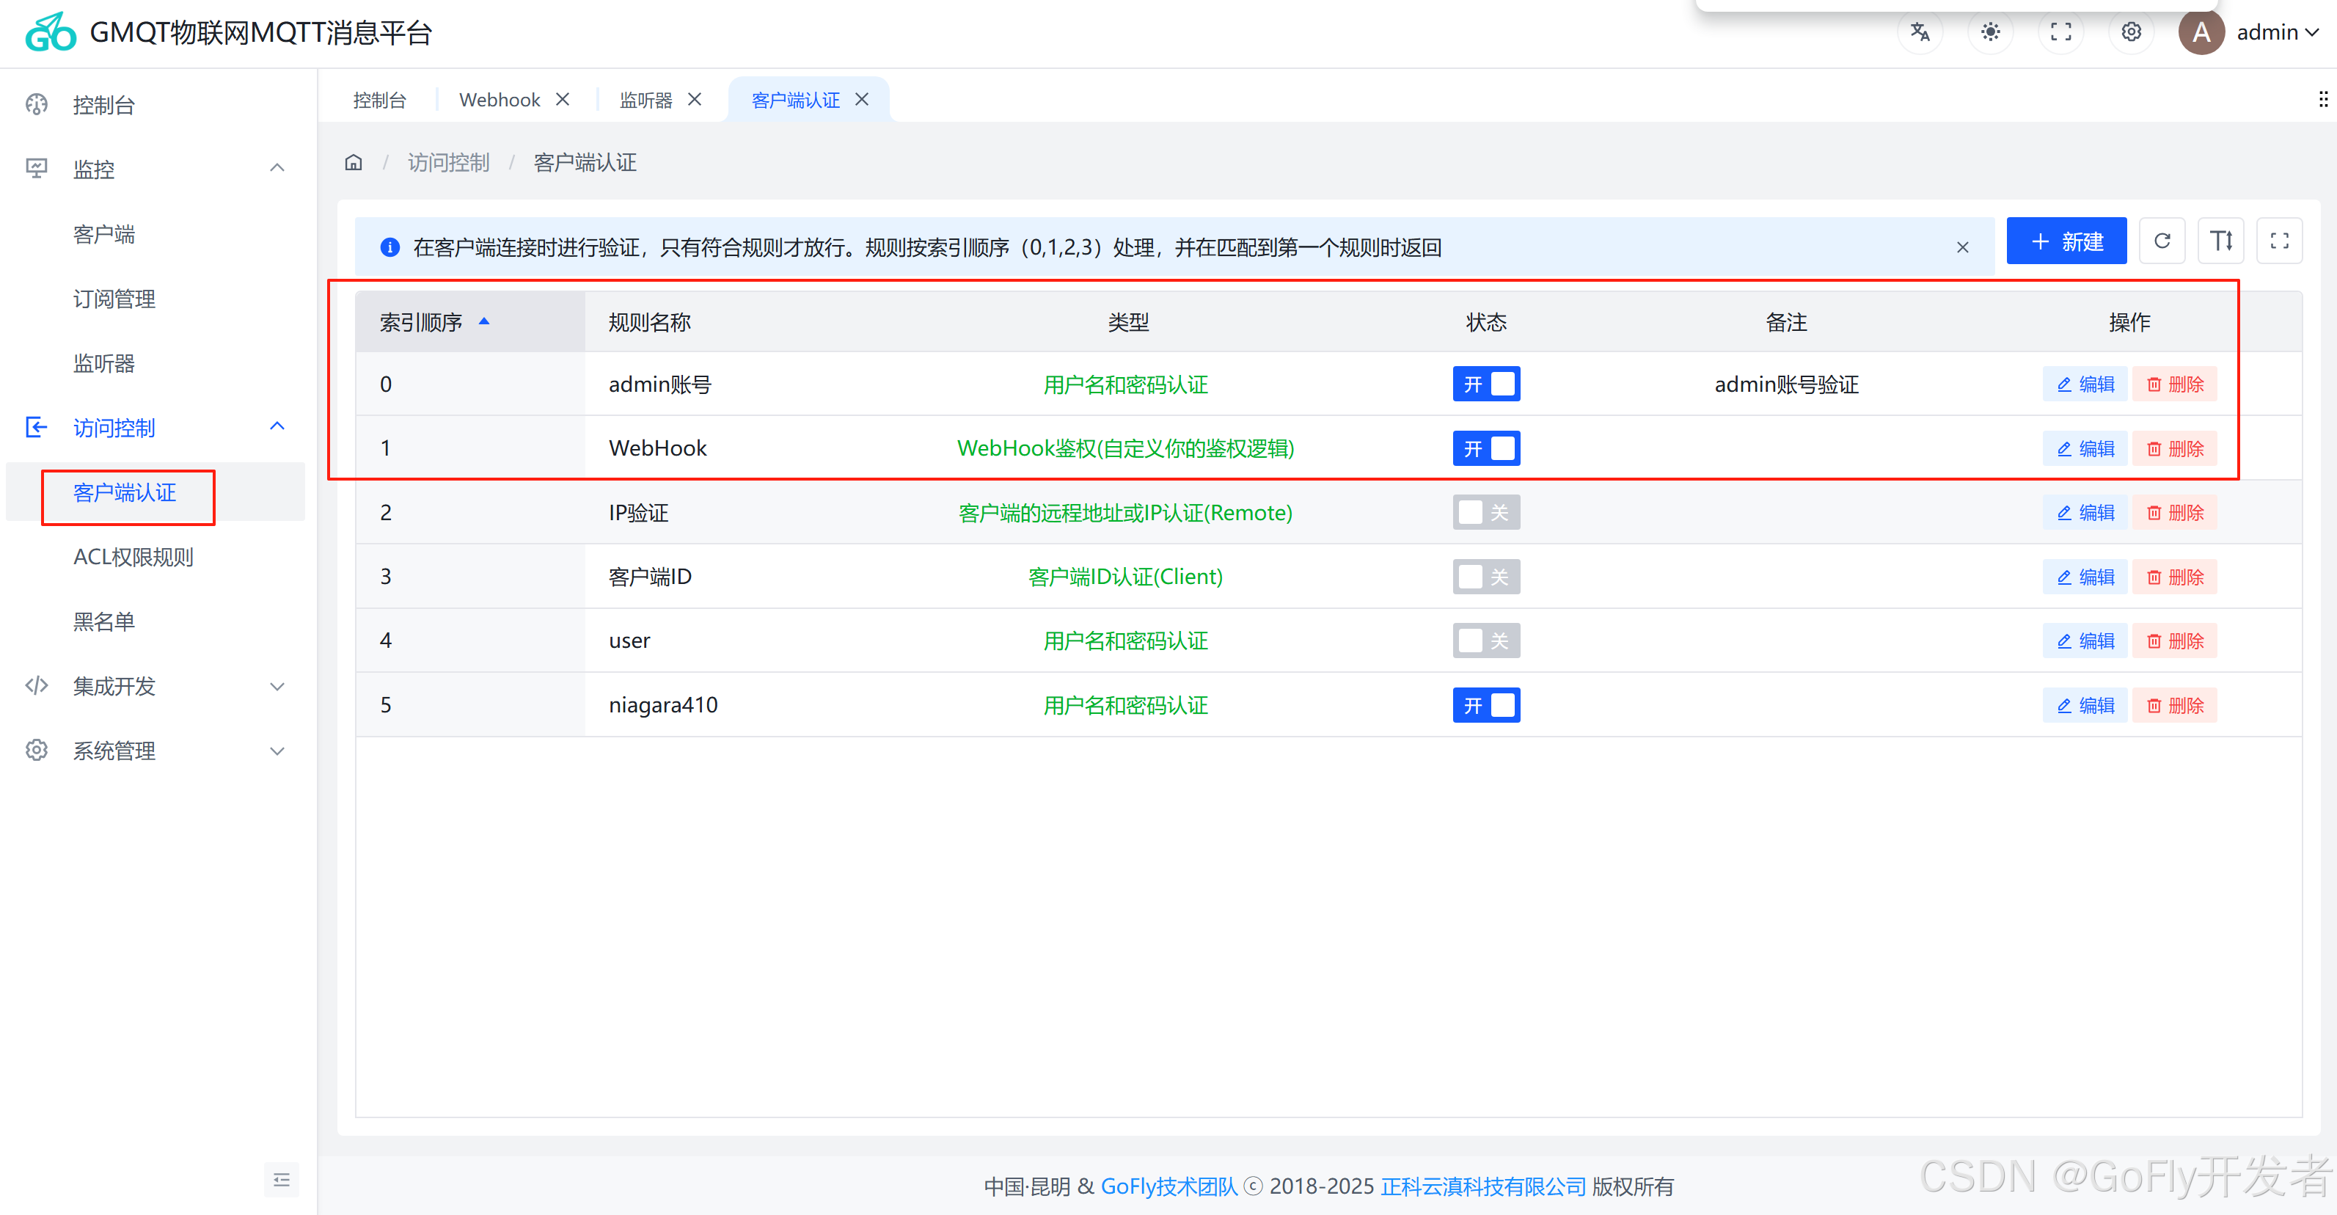Click the header fullscreen icon
This screenshot has height=1215, width=2337.
(2060, 33)
